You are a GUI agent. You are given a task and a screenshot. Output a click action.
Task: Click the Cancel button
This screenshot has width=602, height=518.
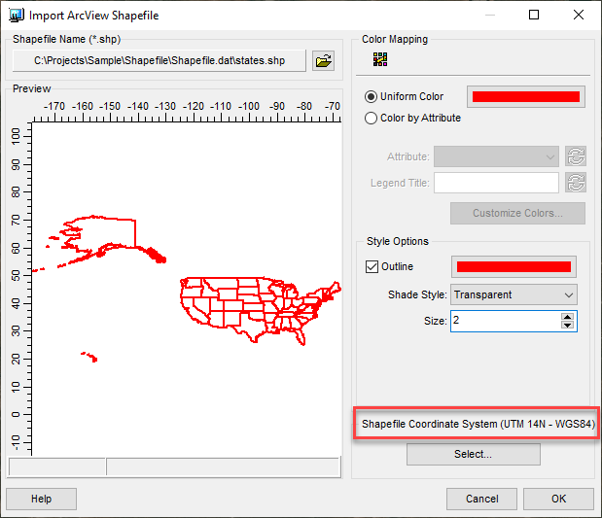(481, 499)
